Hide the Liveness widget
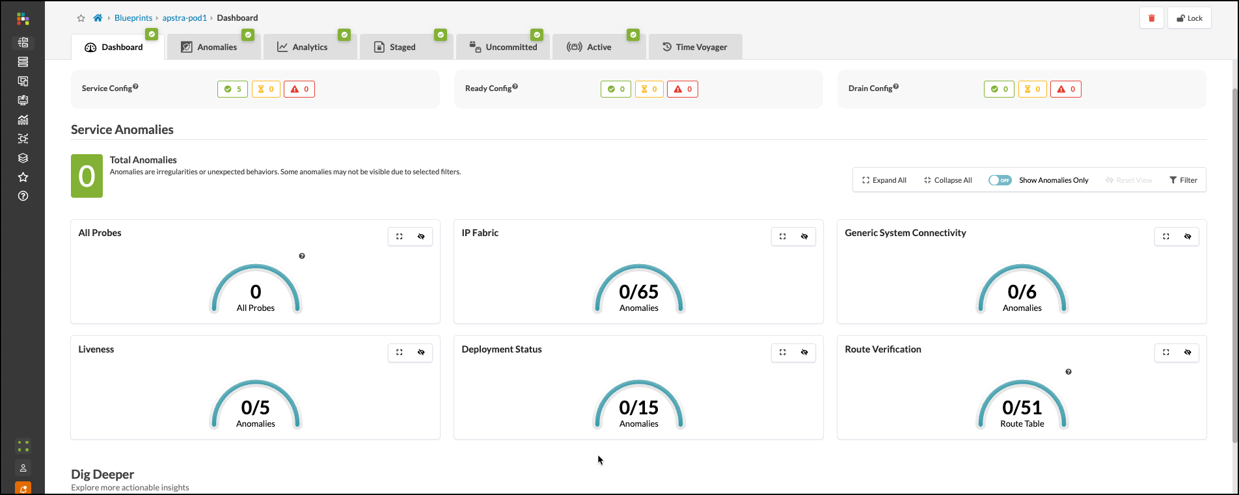Viewport: 1239px width, 495px height. (421, 353)
